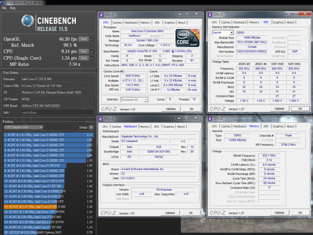Viewport: 313px width, 235px height.
Task: Switch to SPD tab in Mainboard window
Action: (x=156, y=127)
